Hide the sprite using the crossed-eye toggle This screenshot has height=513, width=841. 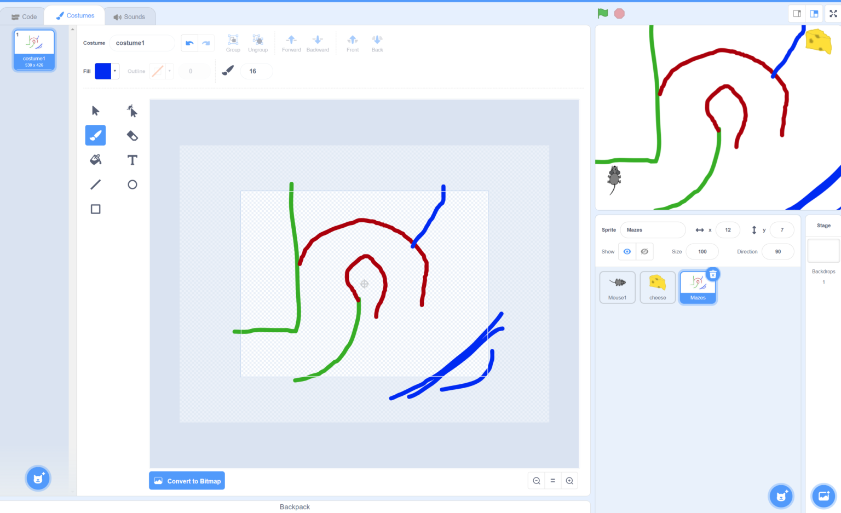point(644,251)
